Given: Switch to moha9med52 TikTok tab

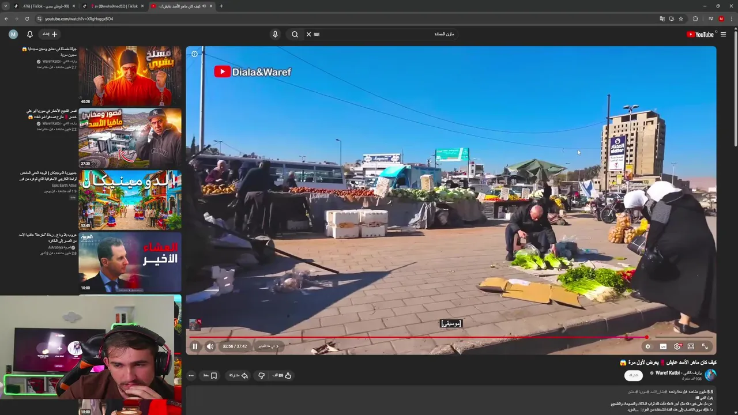Looking at the screenshot, I should [x=114, y=6].
